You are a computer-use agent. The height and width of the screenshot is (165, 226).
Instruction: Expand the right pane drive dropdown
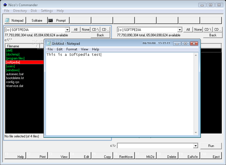coord(180,30)
